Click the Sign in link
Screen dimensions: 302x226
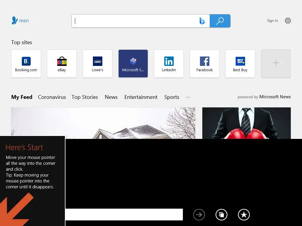coord(272,21)
